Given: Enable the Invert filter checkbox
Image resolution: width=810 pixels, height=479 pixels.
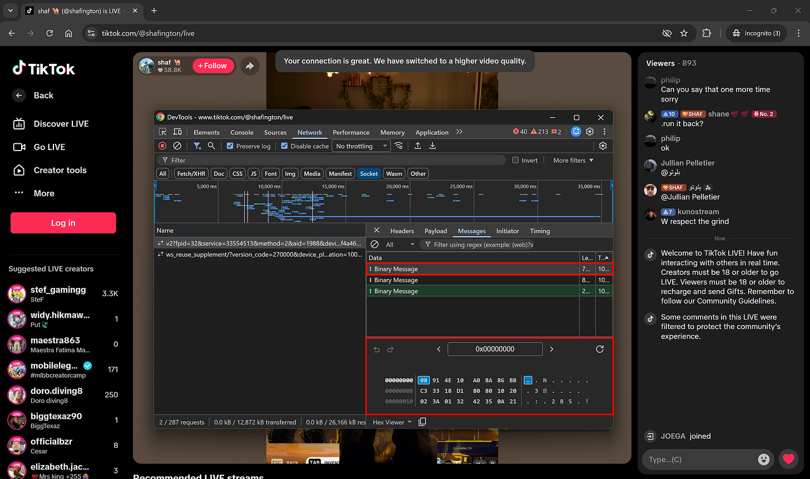Looking at the screenshot, I should (515, 160).
